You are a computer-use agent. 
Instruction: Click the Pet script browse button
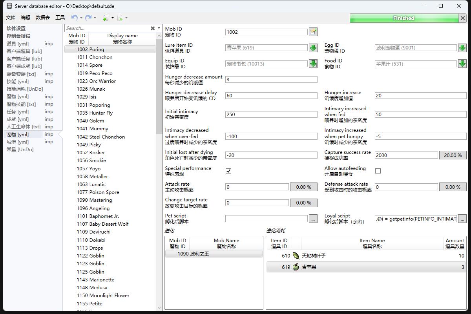click(313, 219)
